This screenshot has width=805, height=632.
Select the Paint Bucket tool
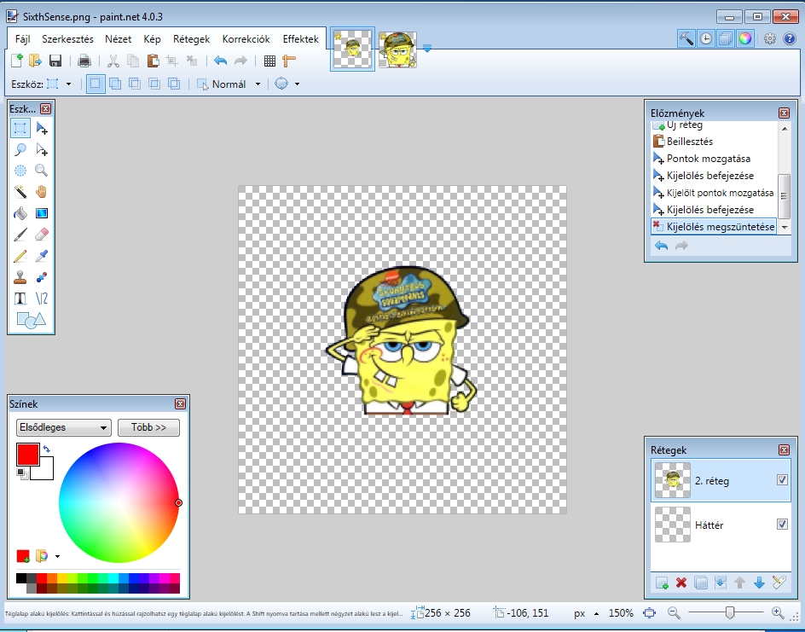click(x=20, y=213)
